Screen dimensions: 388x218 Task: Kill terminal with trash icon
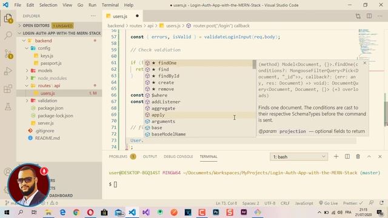pyautogui.click(x=358, y=156)
